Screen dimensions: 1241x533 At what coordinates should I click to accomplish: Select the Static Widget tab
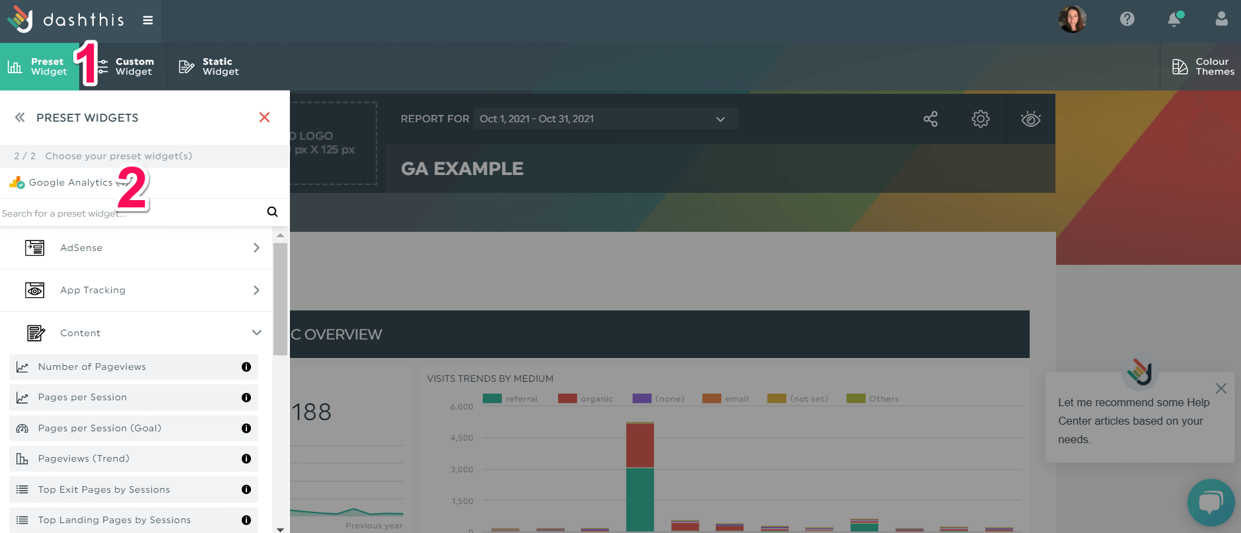coord(209,67)
